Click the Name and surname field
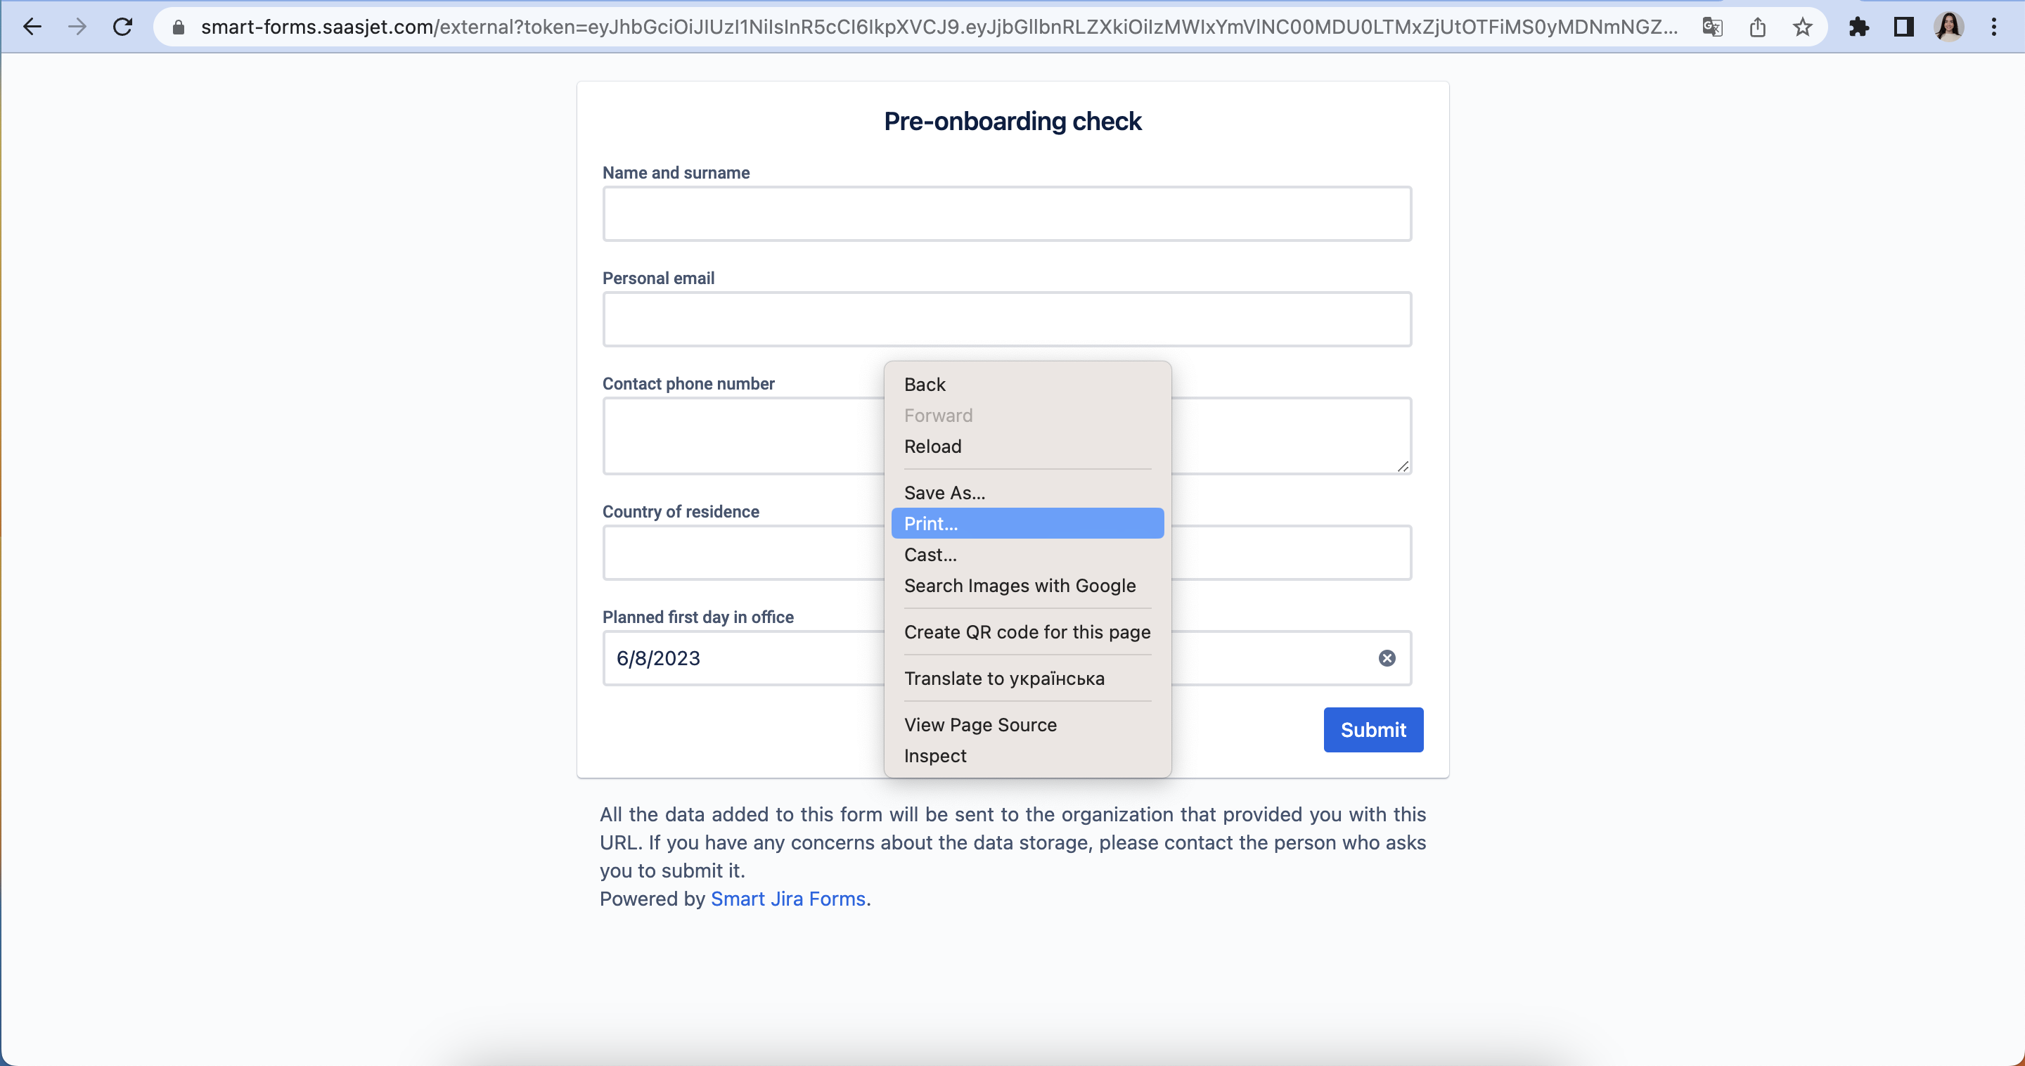This screenshot has height=1066, width=2025. point(1007,214)
